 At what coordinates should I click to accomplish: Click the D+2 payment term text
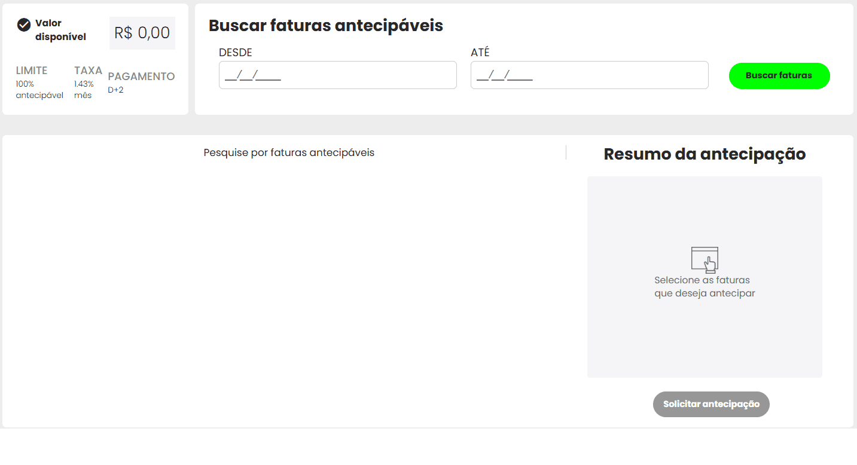tap(115, 90)
